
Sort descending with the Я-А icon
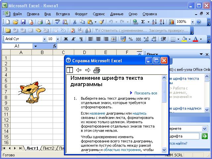coord(162,22)
